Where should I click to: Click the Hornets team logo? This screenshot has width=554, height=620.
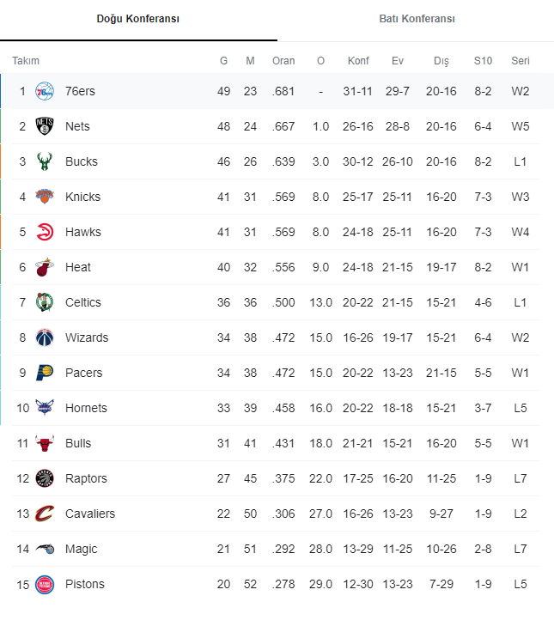(45, 408)
